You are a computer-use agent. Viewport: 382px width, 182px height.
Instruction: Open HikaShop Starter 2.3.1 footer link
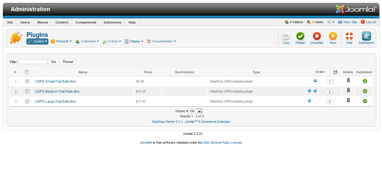[x=191, y=122]
